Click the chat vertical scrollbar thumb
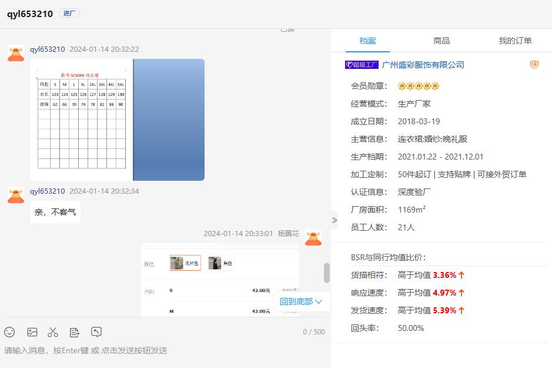Image resolution: width=552 pixels, height=368 pixels. click(327, 273)
